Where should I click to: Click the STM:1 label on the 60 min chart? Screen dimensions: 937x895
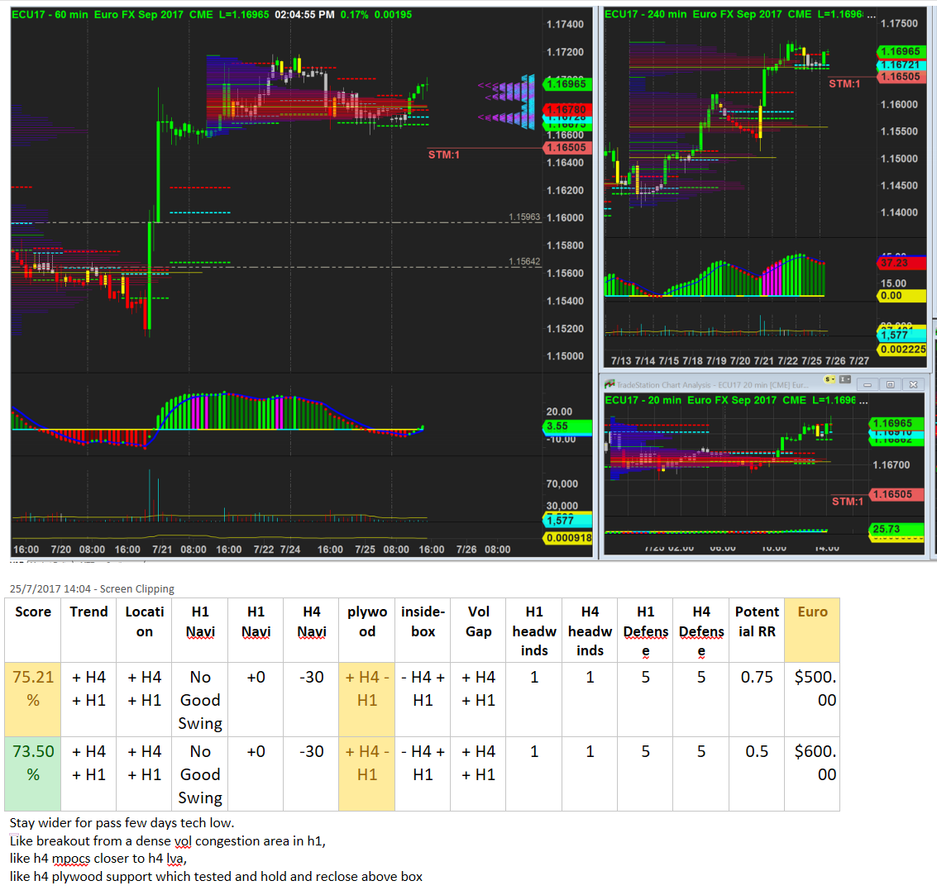[443, 155]
